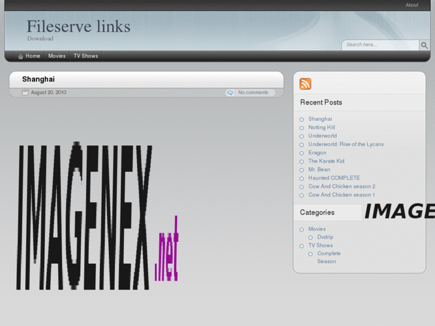Open the Haunted COMPLETE recent post
This screenshot has width=435, height=326.
click(334, 178)
